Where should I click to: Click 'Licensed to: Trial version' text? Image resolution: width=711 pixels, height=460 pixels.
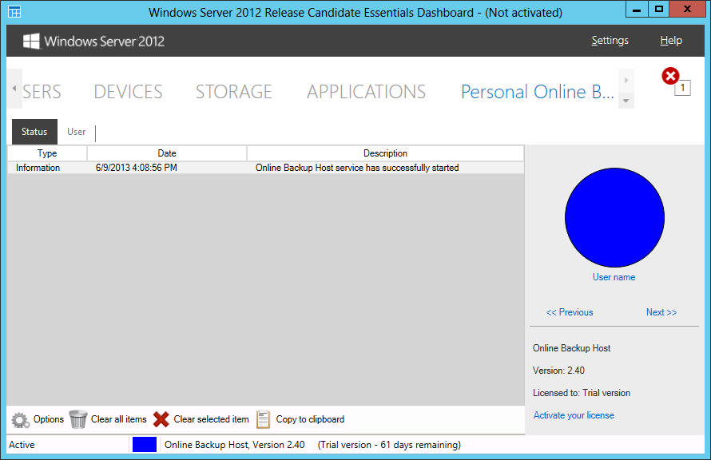coord(582,393)
